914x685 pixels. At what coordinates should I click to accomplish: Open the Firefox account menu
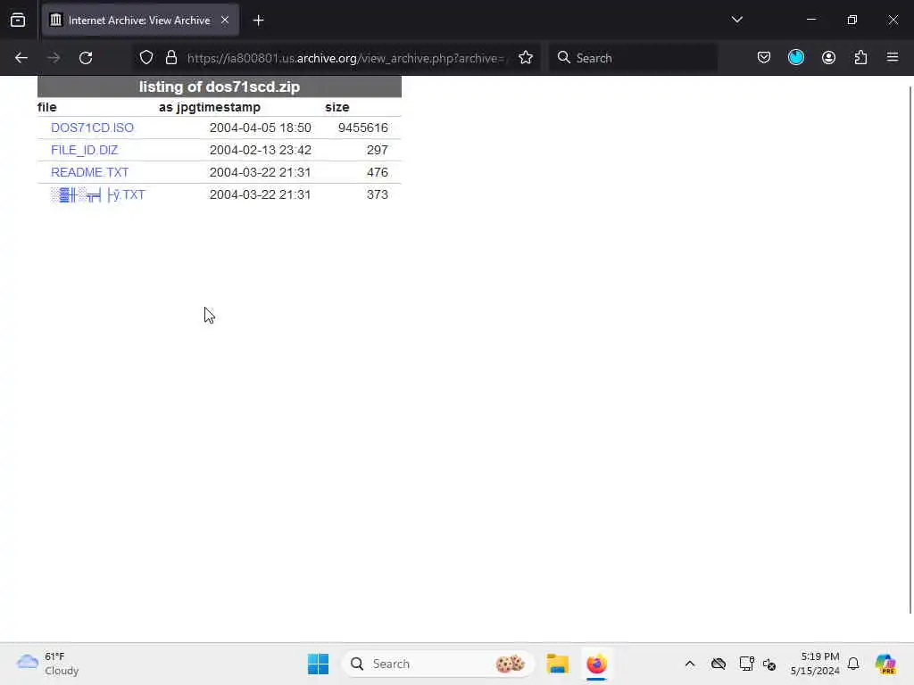[828, 58]
